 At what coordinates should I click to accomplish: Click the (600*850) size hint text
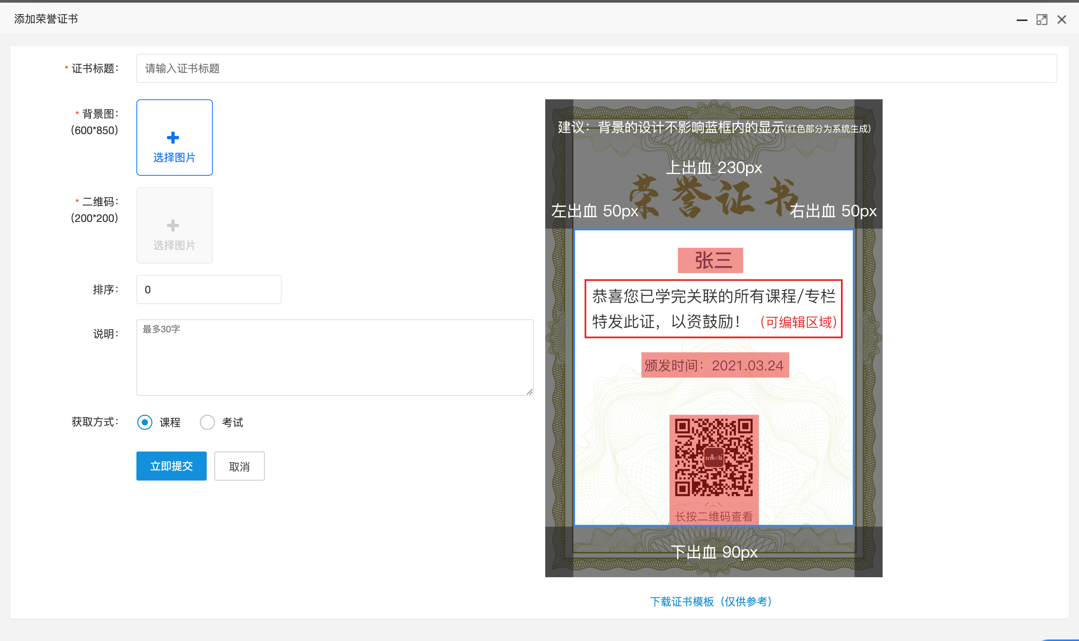(94, 130)
